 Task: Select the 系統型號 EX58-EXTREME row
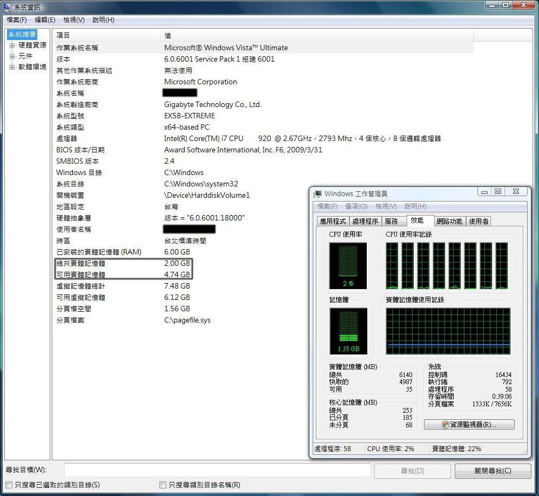click(x=264, y=116)
